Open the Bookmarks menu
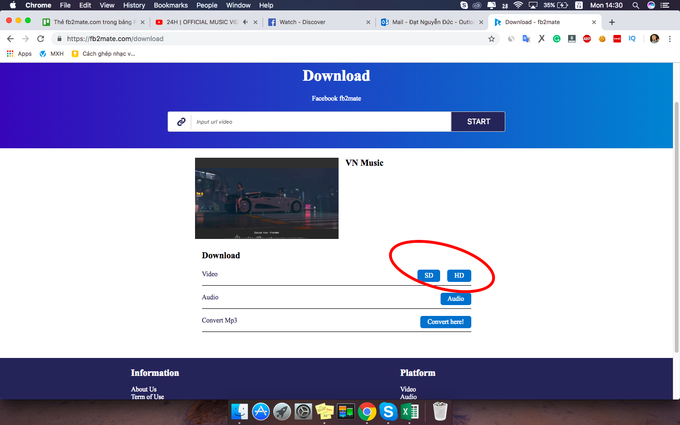This screenshot has width=680, height=425. (x=170, y=5)
